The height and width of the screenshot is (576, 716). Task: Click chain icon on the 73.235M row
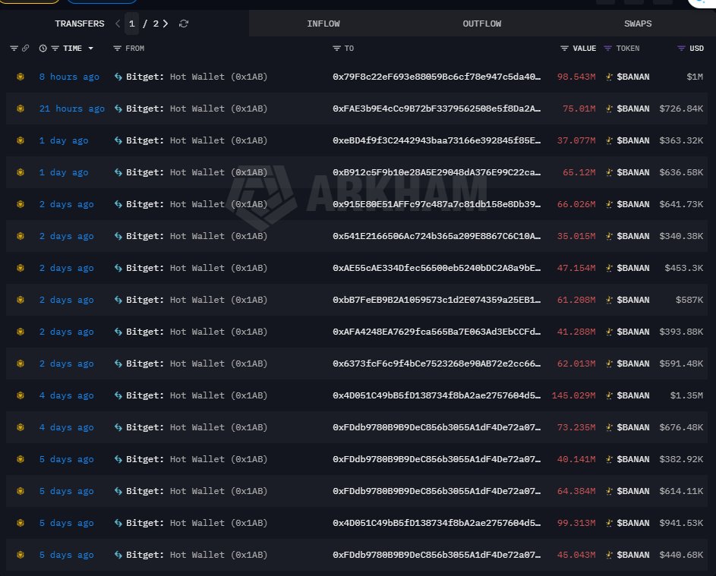(x=20, y=428)
